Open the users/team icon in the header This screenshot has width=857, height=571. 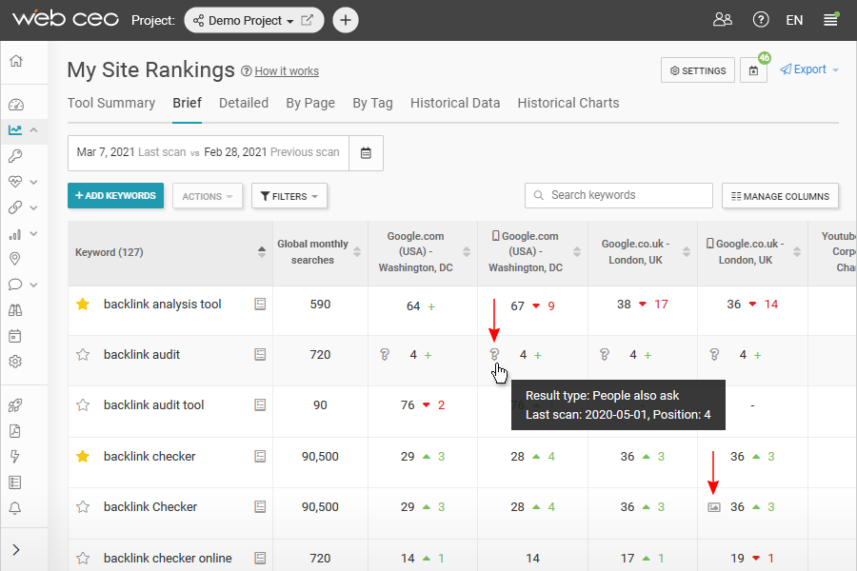(x=723, y=20)
